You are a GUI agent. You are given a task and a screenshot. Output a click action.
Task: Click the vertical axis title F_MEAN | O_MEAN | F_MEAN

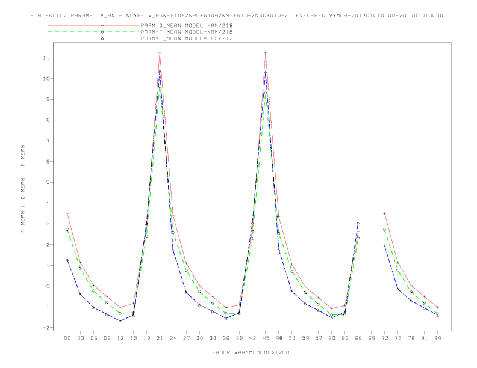click(x=23, y=189)
